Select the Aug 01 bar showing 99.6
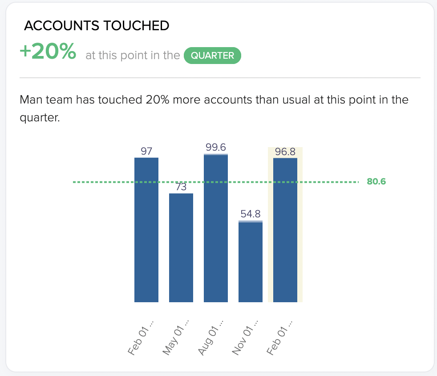437x376 pixels. pyautogui.click(x=216, y=228)
